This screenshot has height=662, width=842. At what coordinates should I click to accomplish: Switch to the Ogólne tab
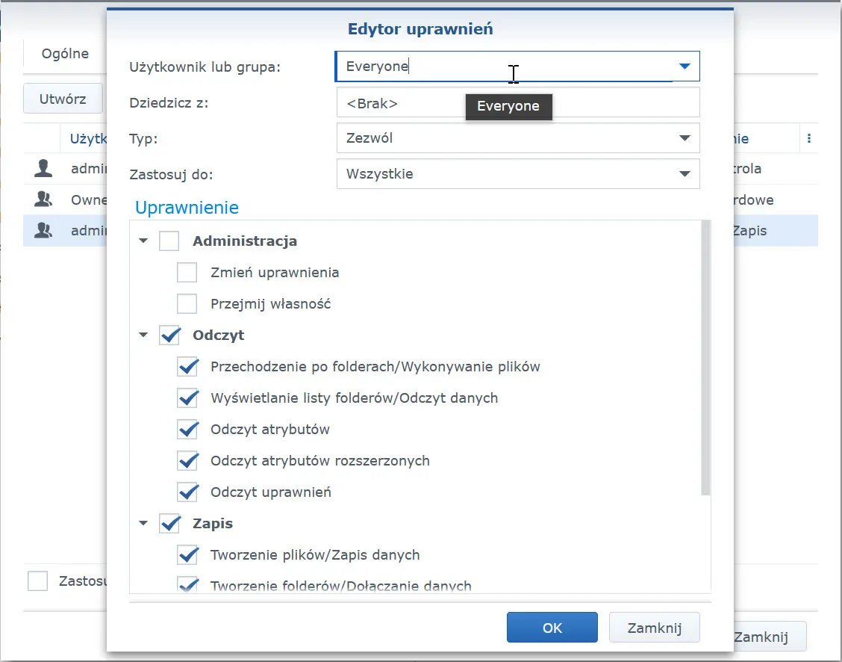(x=65, y=54)
